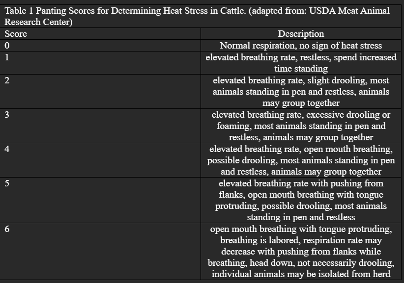404x283 pixels.
Task: Select the score 2 cell
Action: pos(100,92)
